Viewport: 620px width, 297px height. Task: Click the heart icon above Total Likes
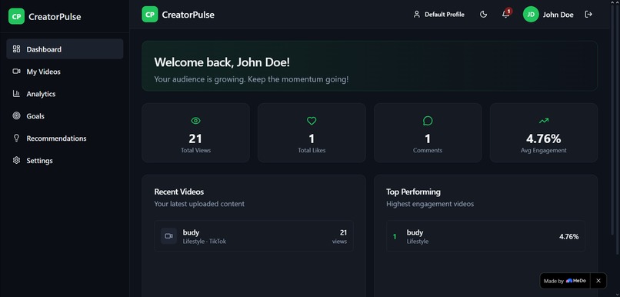(x=312, y=121)
